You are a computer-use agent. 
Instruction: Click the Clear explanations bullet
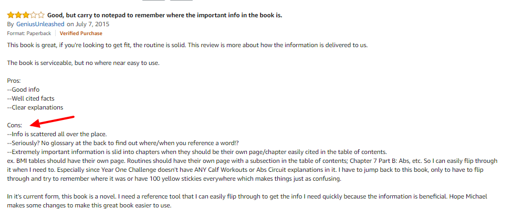pos(35,107)
